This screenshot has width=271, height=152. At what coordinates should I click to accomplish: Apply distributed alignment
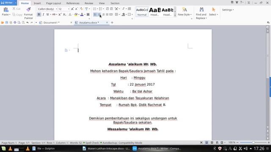pyautogui.click(x=111, y=14)
